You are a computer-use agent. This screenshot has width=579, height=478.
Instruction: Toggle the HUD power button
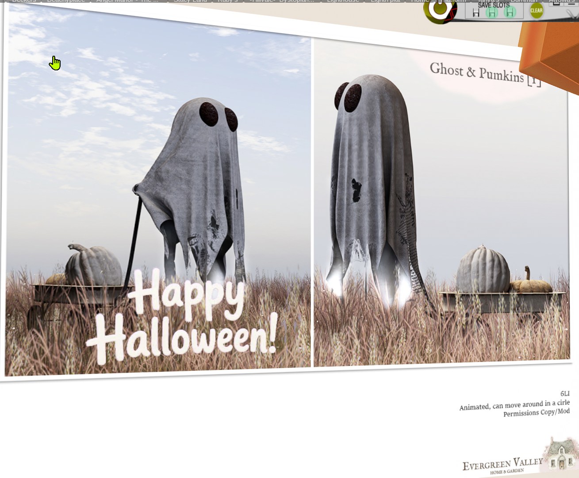click(440, 9)
